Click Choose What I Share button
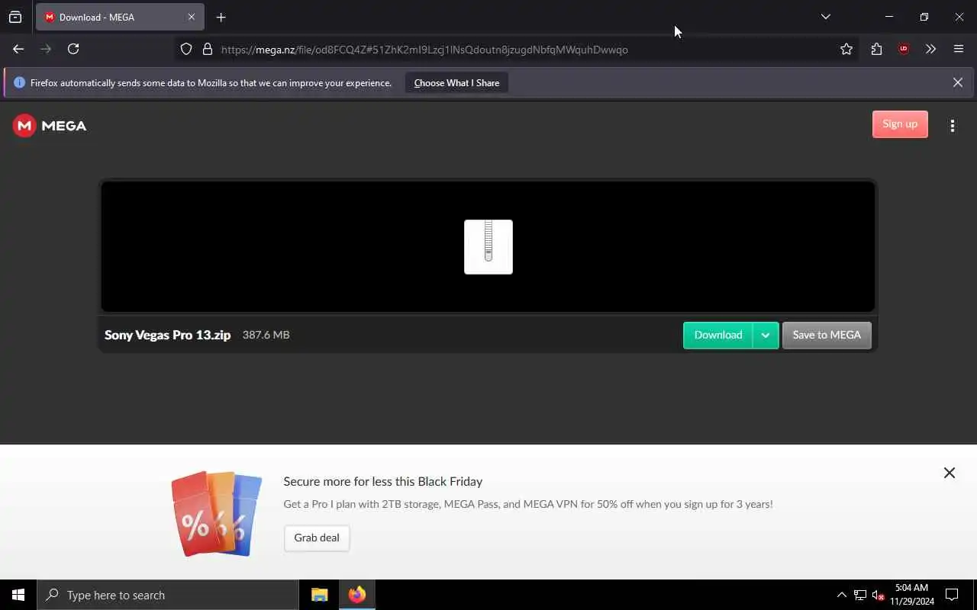The image size is (977, 610). pos(456,82)
